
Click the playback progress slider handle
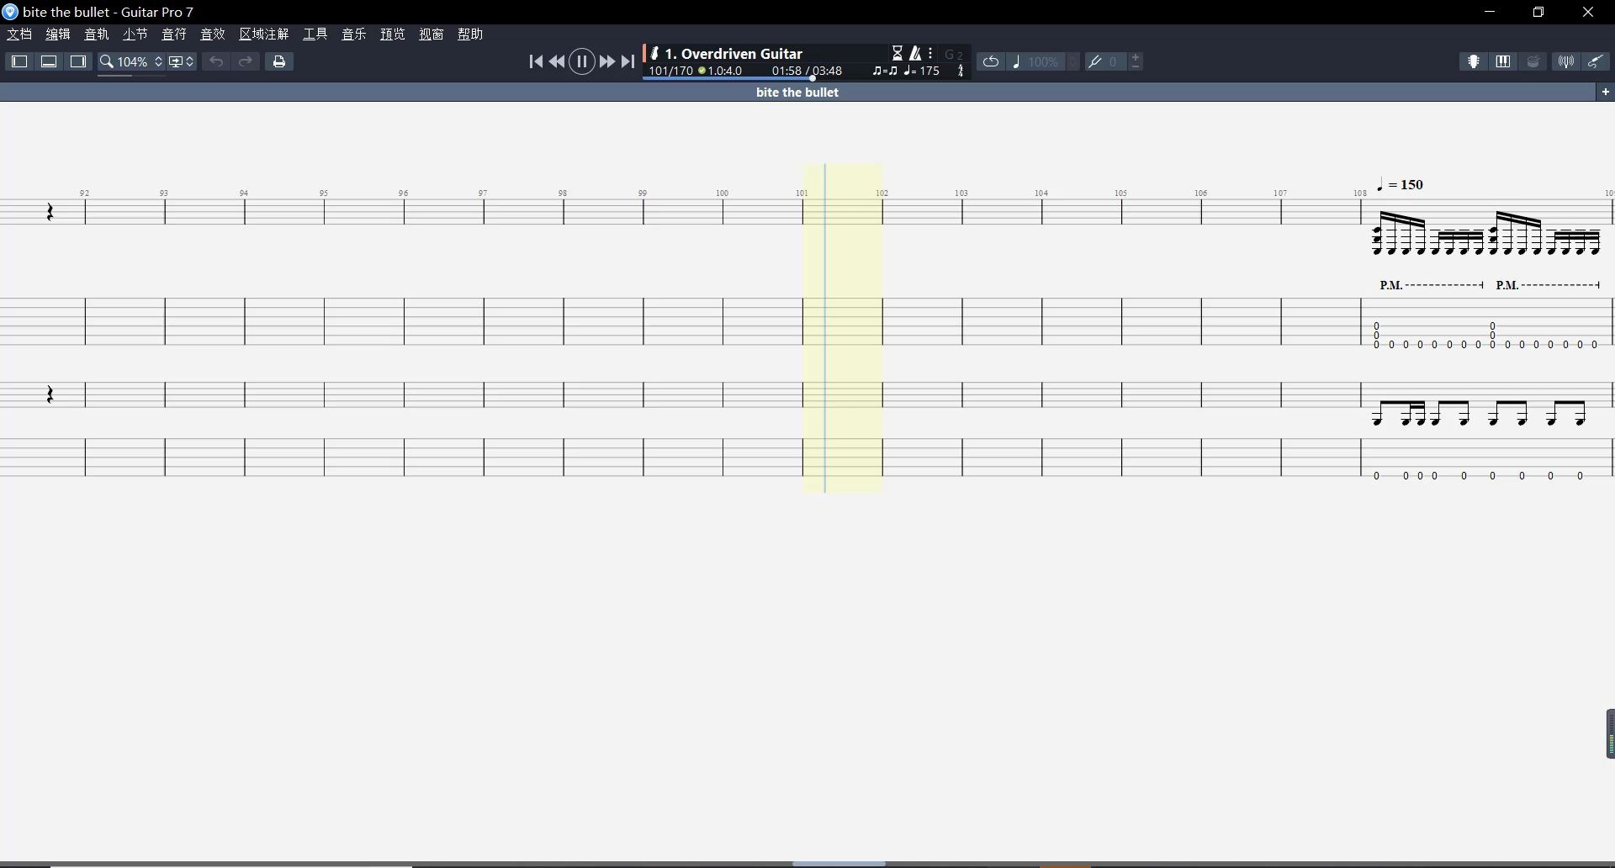813,79
